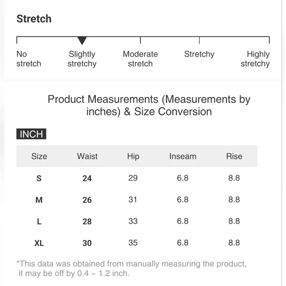Click the Inseam column header
The width and height of the screenshot is (286, 286).
point(183,156)
